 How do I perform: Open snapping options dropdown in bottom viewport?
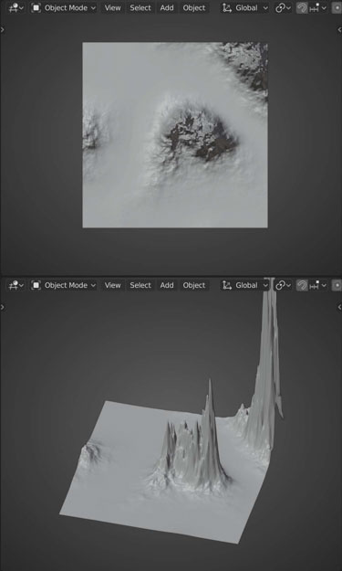[318, 285]
